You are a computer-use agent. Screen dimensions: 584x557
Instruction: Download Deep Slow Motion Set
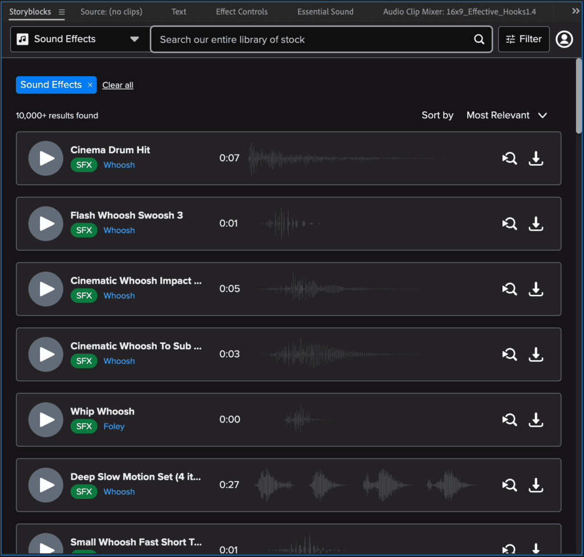coord(536,485)
